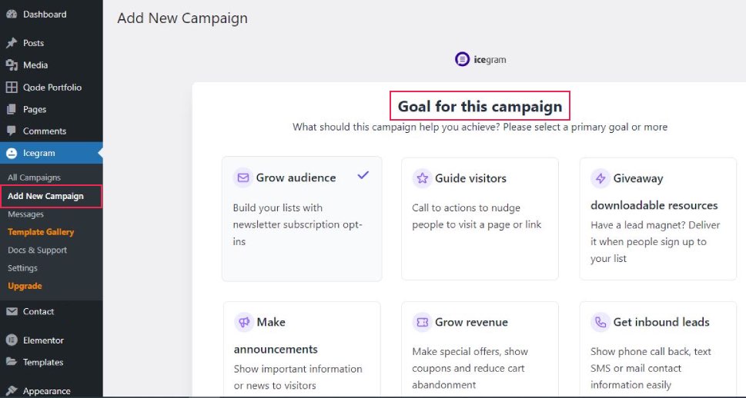Click the phone icon on Get inbound leads
Image resolution: width=746 pixels, height=398 pixels.
600,323
